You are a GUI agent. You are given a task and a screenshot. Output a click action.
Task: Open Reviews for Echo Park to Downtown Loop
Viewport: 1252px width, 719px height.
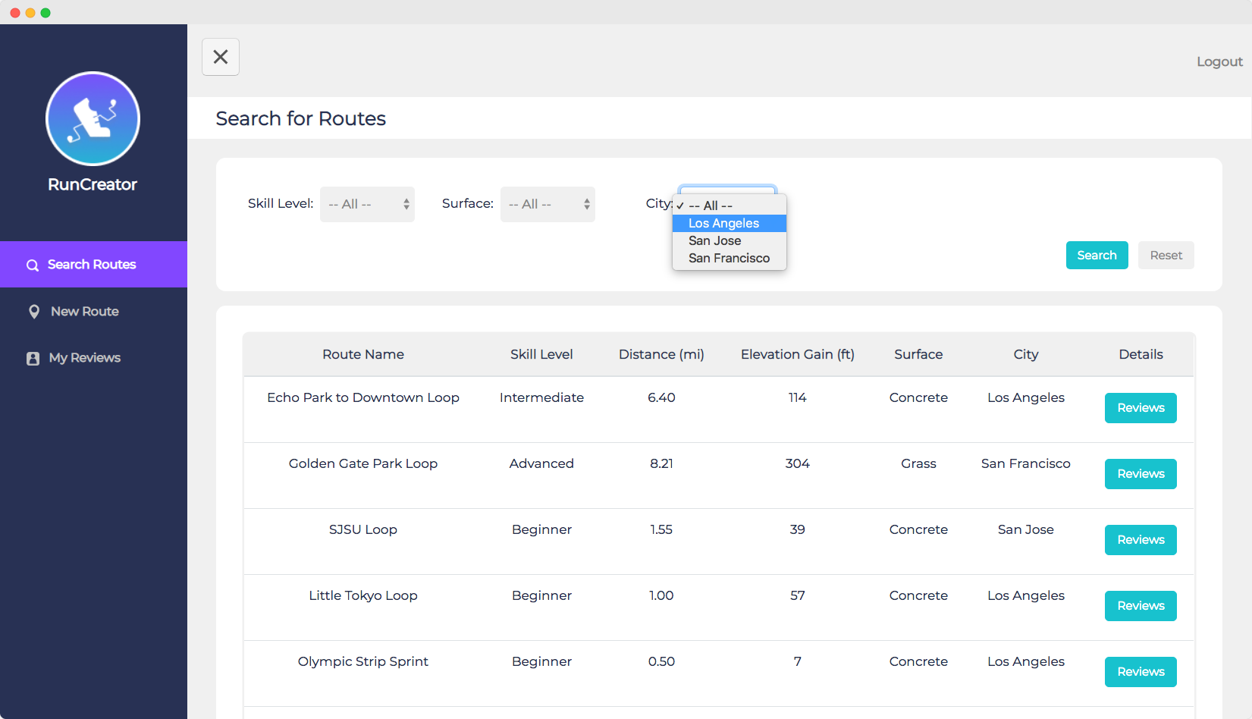(1141, 408)
